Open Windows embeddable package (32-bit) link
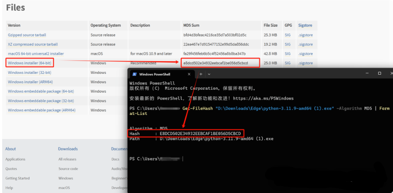 41,101
